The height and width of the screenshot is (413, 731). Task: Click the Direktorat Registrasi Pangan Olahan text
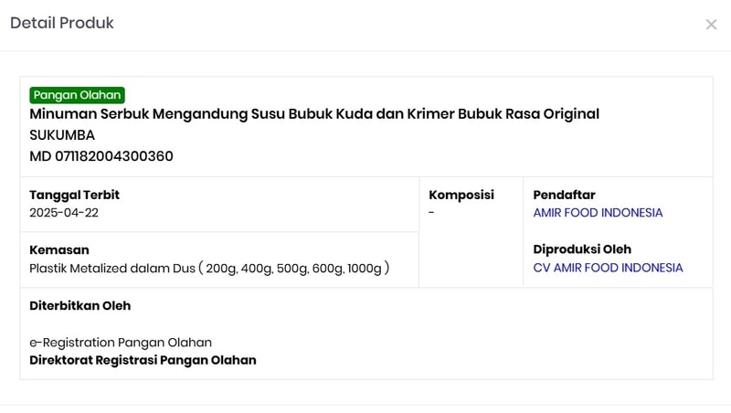[143, 360]
